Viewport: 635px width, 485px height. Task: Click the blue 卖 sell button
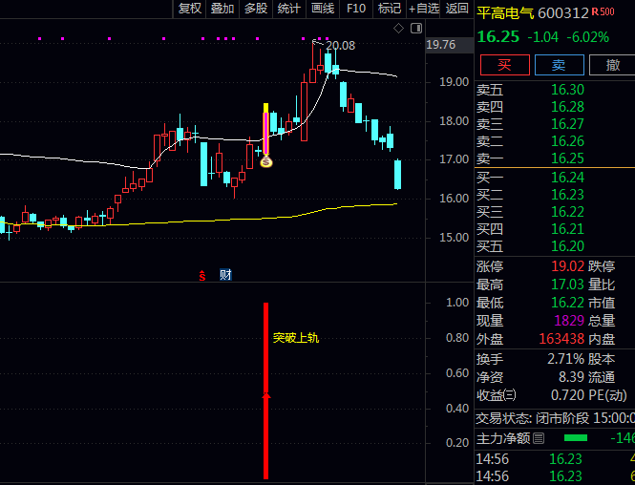560,65
